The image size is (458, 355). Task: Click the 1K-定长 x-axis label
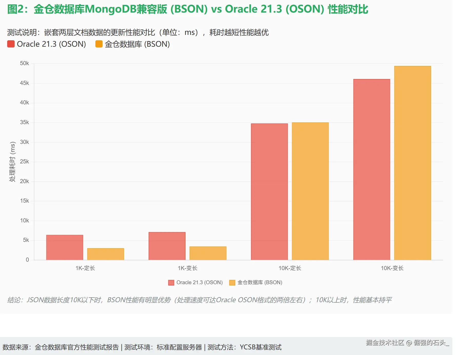pos(85,268)
